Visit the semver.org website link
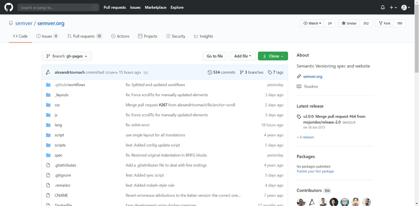Viewport: 419px width, 206px height. point(313,76)
